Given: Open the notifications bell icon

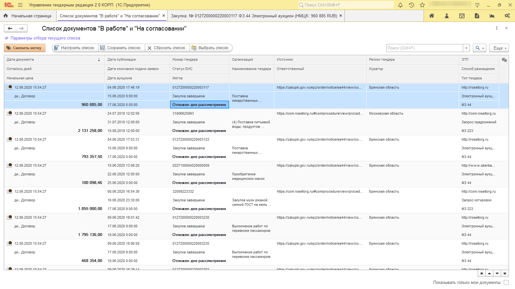Looking at the screenshot, I should (400, 5).
